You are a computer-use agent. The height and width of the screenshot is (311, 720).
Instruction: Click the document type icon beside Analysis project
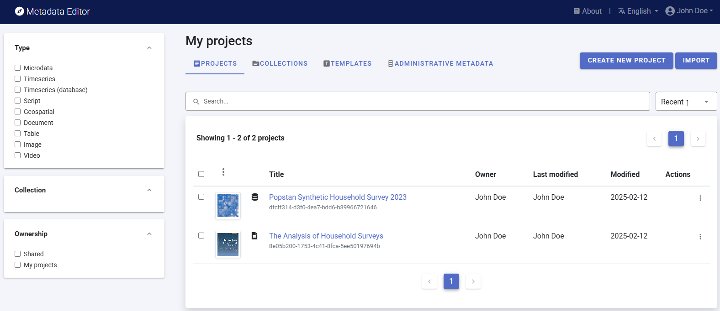coord(254,236)
